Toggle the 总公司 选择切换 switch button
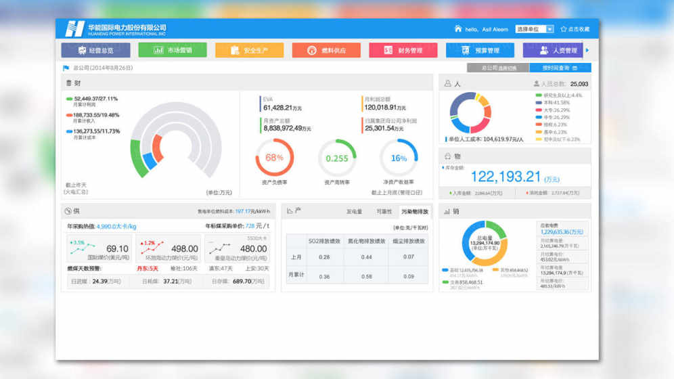 494,68
